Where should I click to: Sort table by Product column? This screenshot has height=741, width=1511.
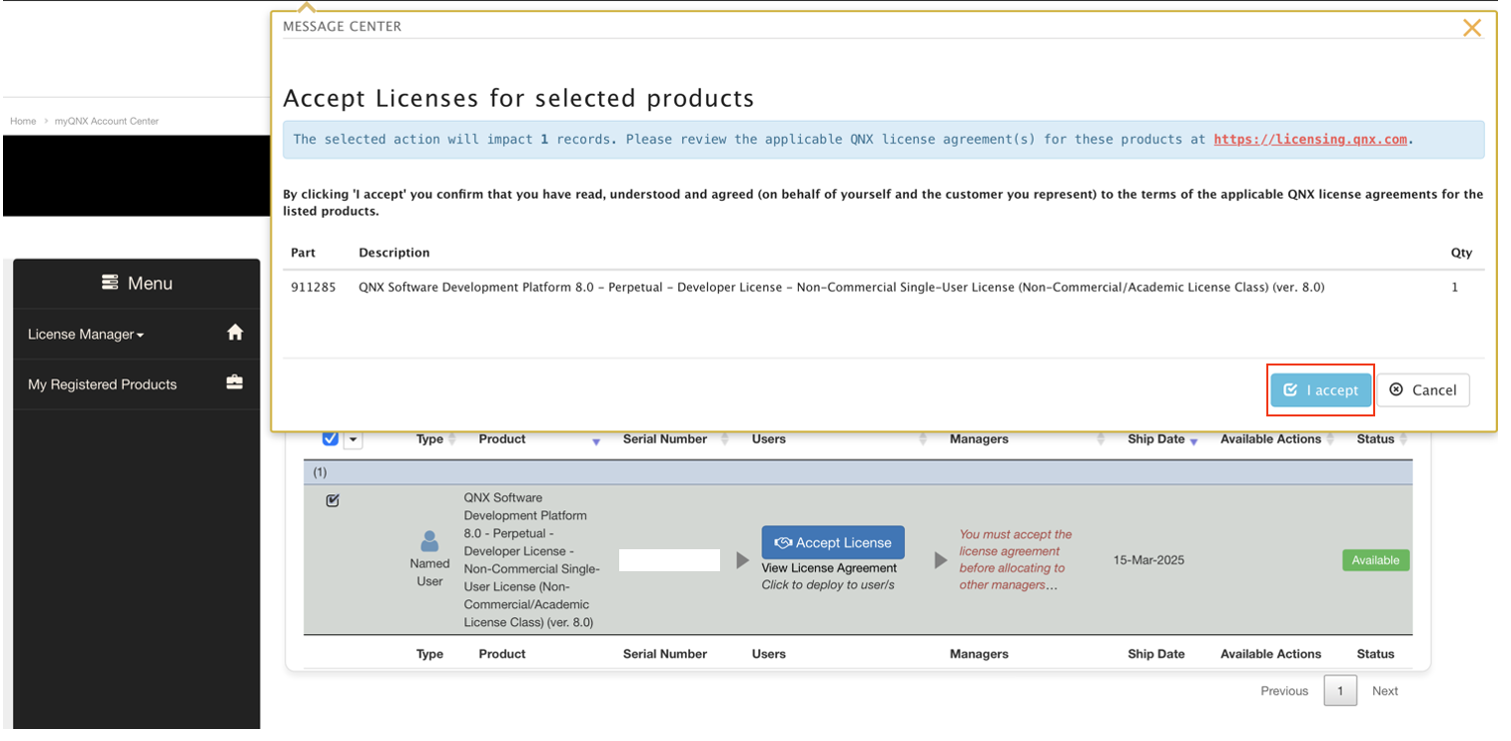point(539,438)
